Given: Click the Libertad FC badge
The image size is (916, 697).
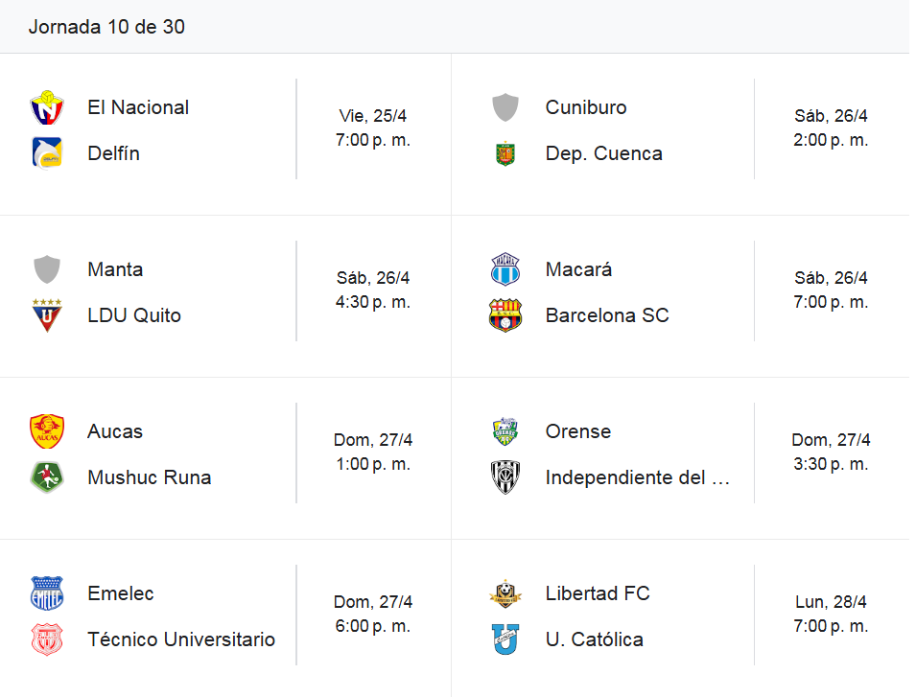Looking at the screenshot, I should pos(505,593).
